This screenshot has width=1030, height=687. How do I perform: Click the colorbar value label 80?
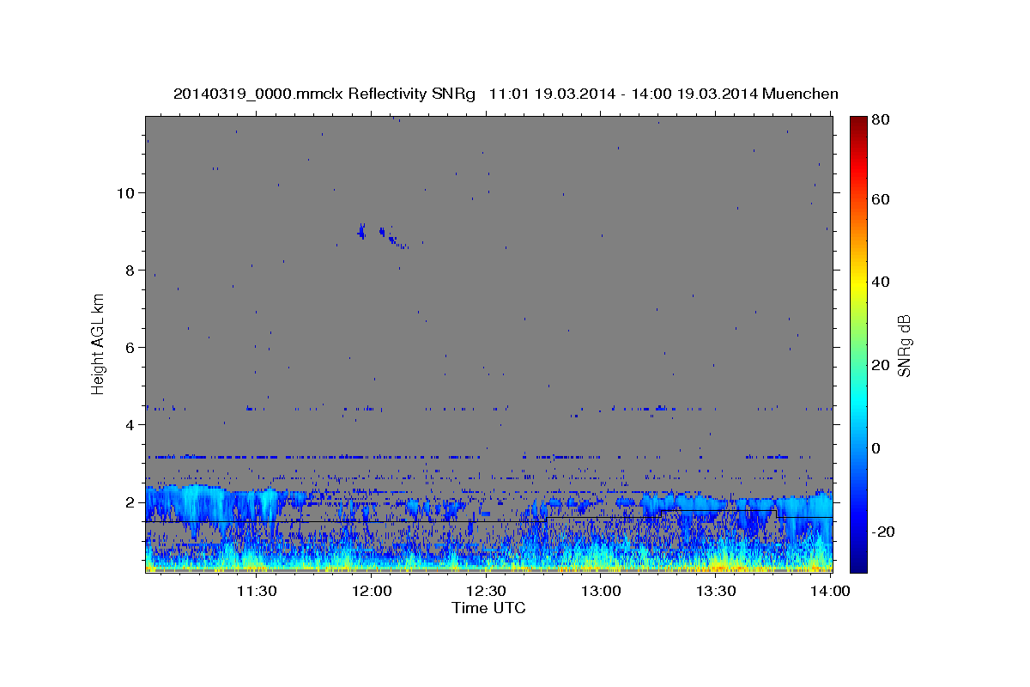[x=880, y=119]
